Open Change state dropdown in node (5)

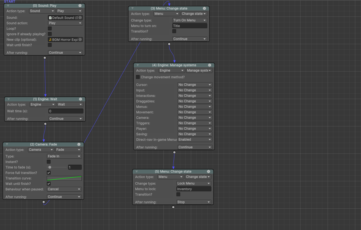[x=198, y=177]
